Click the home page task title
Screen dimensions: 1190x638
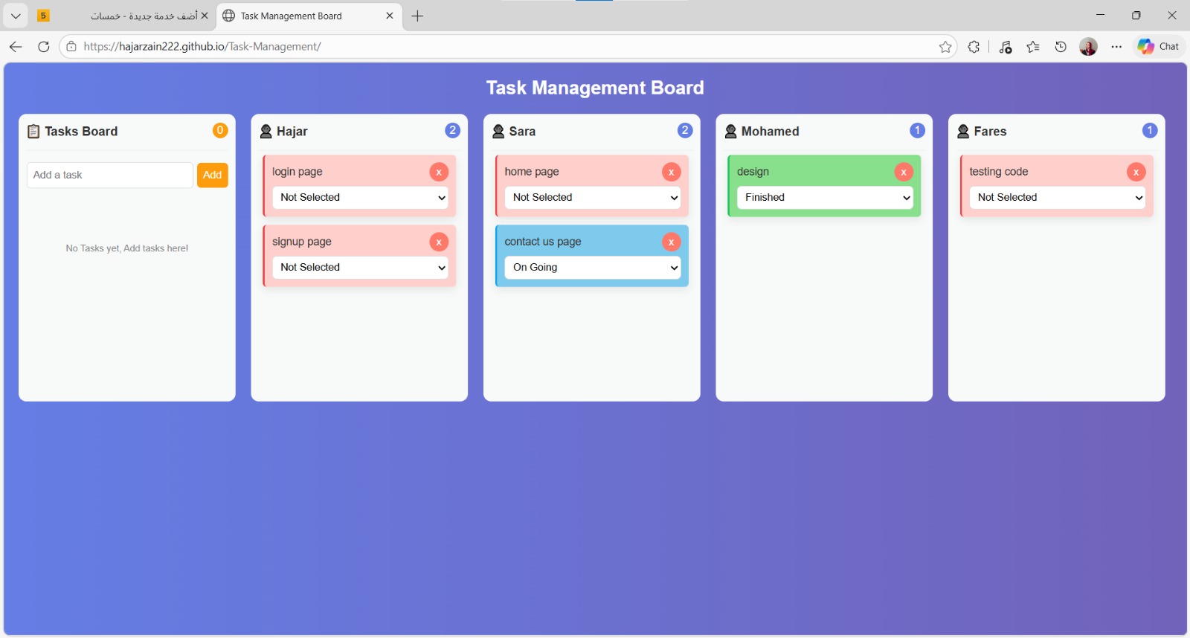532,172
